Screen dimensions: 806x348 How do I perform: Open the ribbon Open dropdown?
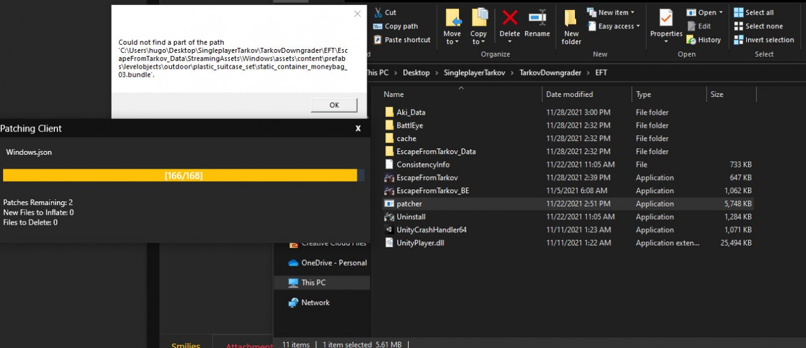(705, 13)
